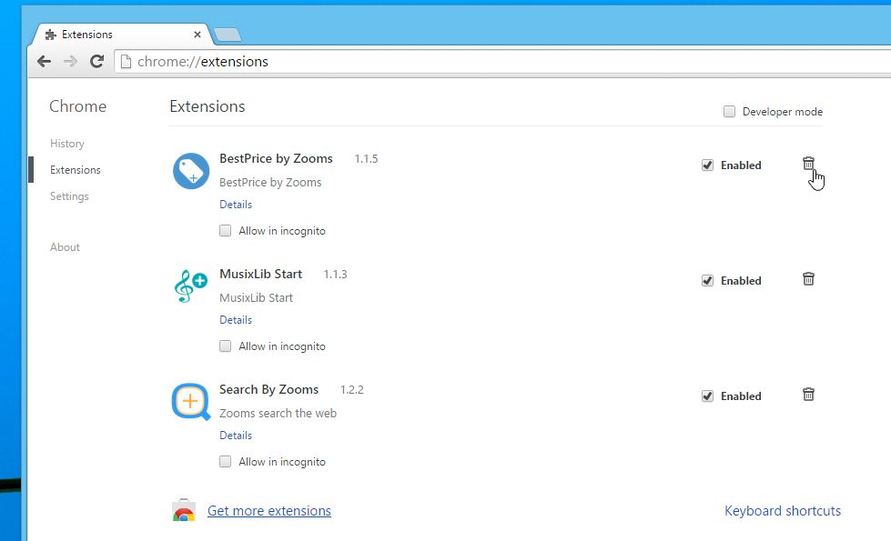891x541 pixels.
Task: Click the Search By Zooms magnifier icon
Action: [191, 402]
